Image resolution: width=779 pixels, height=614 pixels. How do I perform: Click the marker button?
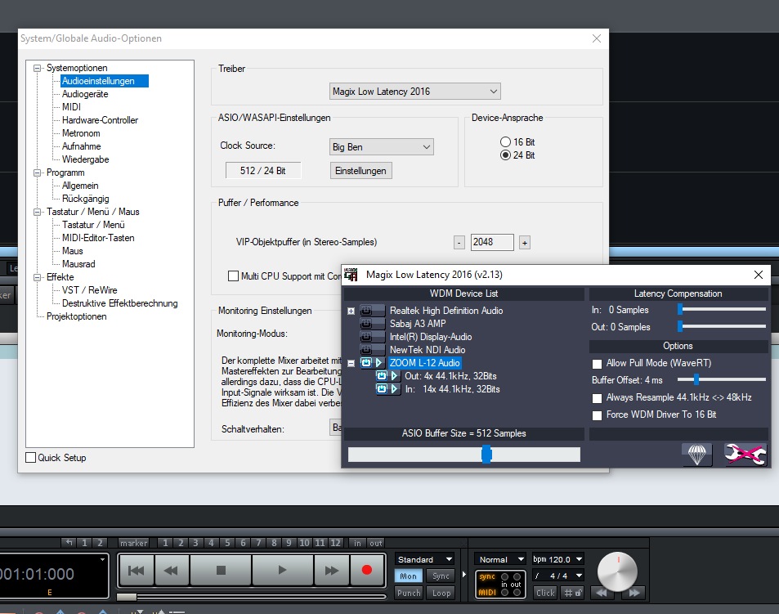point(133,543)
